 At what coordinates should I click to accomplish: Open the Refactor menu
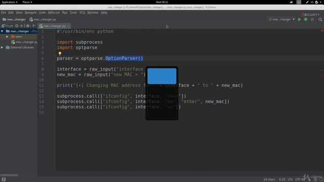[x=54, y=13]
